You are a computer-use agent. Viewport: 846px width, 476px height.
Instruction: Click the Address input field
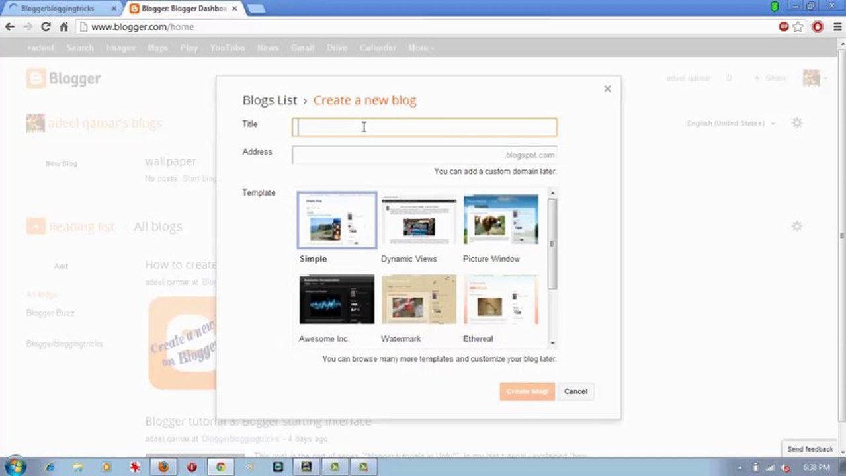[x=425, y=155]
